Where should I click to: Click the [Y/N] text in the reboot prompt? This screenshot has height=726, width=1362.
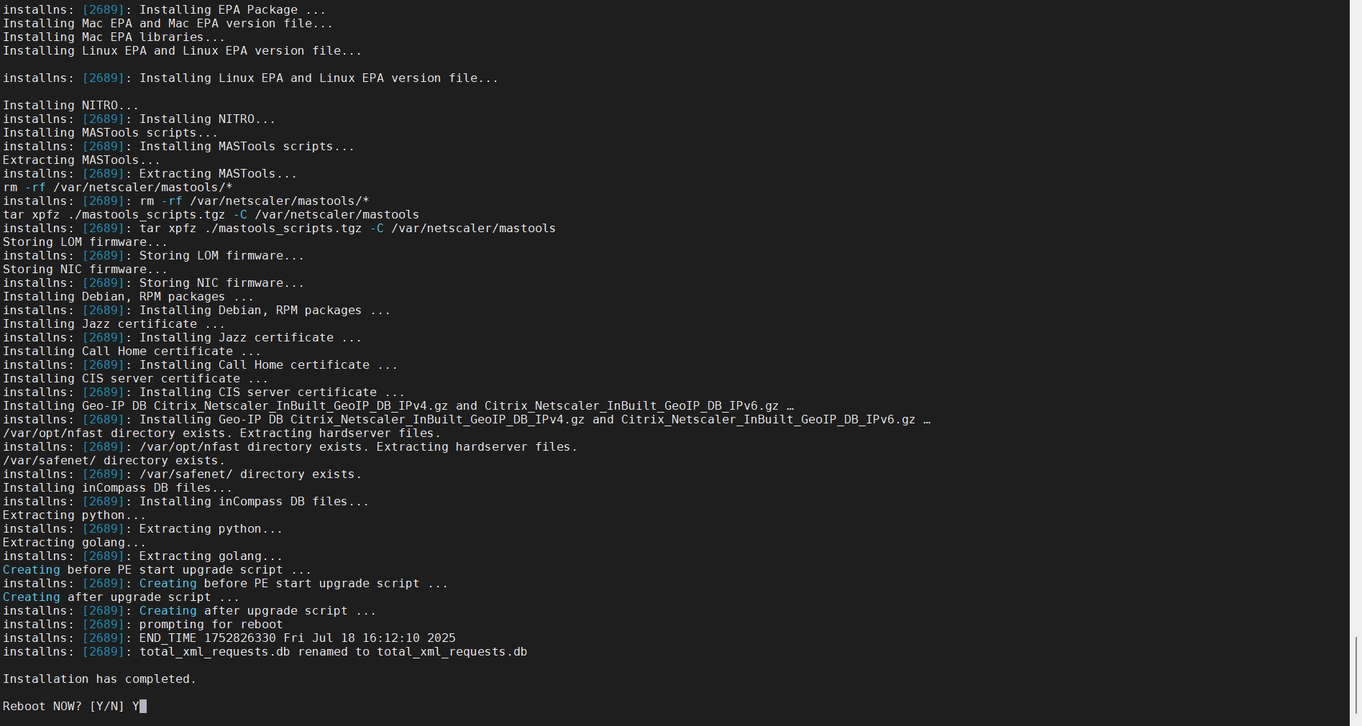click(106, 707)
